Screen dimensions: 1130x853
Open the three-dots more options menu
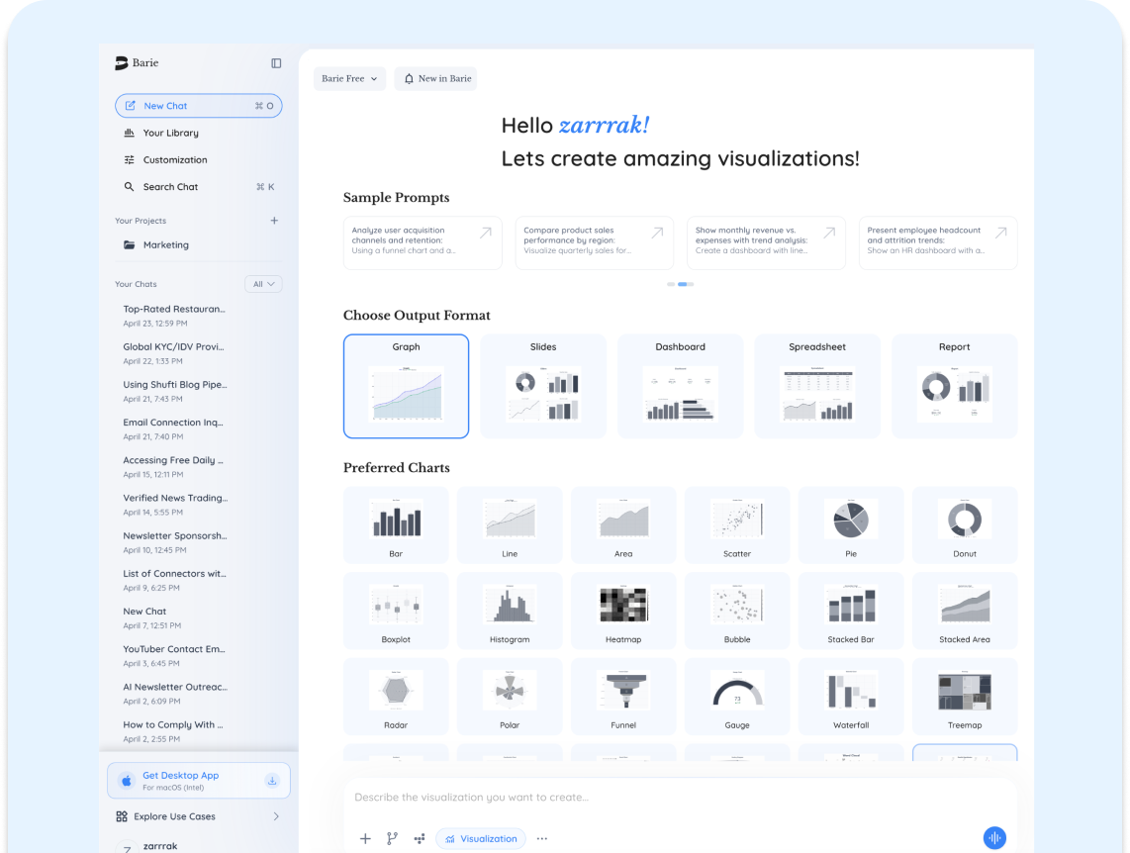click(x=542, y=838)
